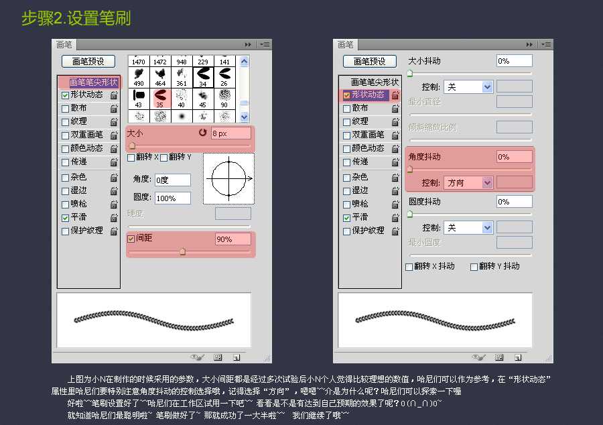Toggle the 翻转 X checkbox
The width and height of the screenshot is (603, 425).
click(x=131, y=158)
